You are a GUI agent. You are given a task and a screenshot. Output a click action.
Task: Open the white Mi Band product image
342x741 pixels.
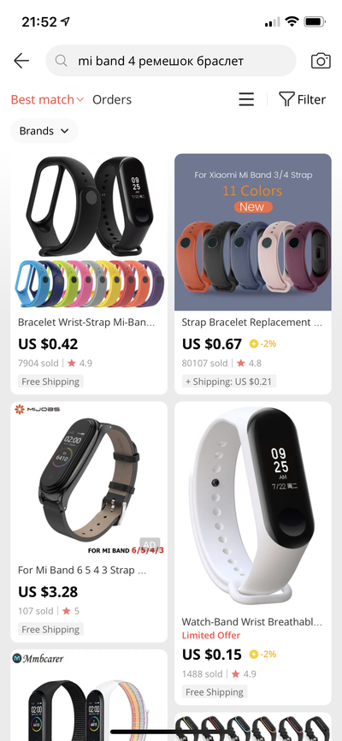coord(253,506)
